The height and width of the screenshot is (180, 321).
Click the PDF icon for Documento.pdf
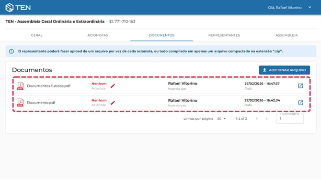pyautogui.click(x=21, y=103)
